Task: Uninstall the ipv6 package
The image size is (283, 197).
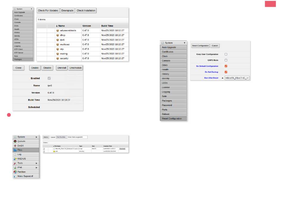Action: click(62, 68)
